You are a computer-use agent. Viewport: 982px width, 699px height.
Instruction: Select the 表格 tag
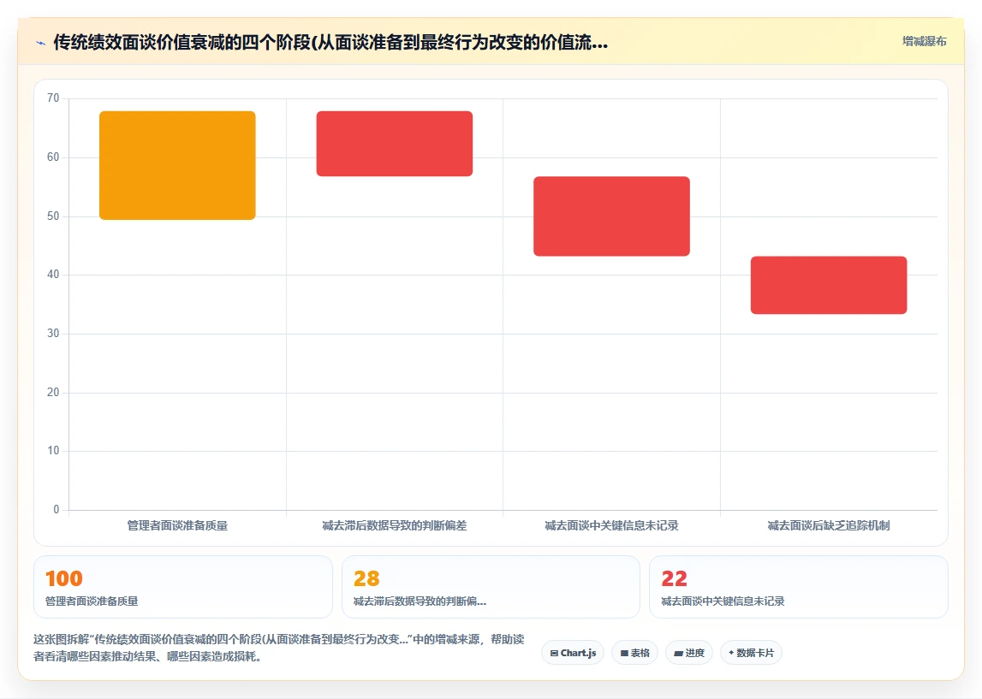pyautogui.click(x=634, y=653)
